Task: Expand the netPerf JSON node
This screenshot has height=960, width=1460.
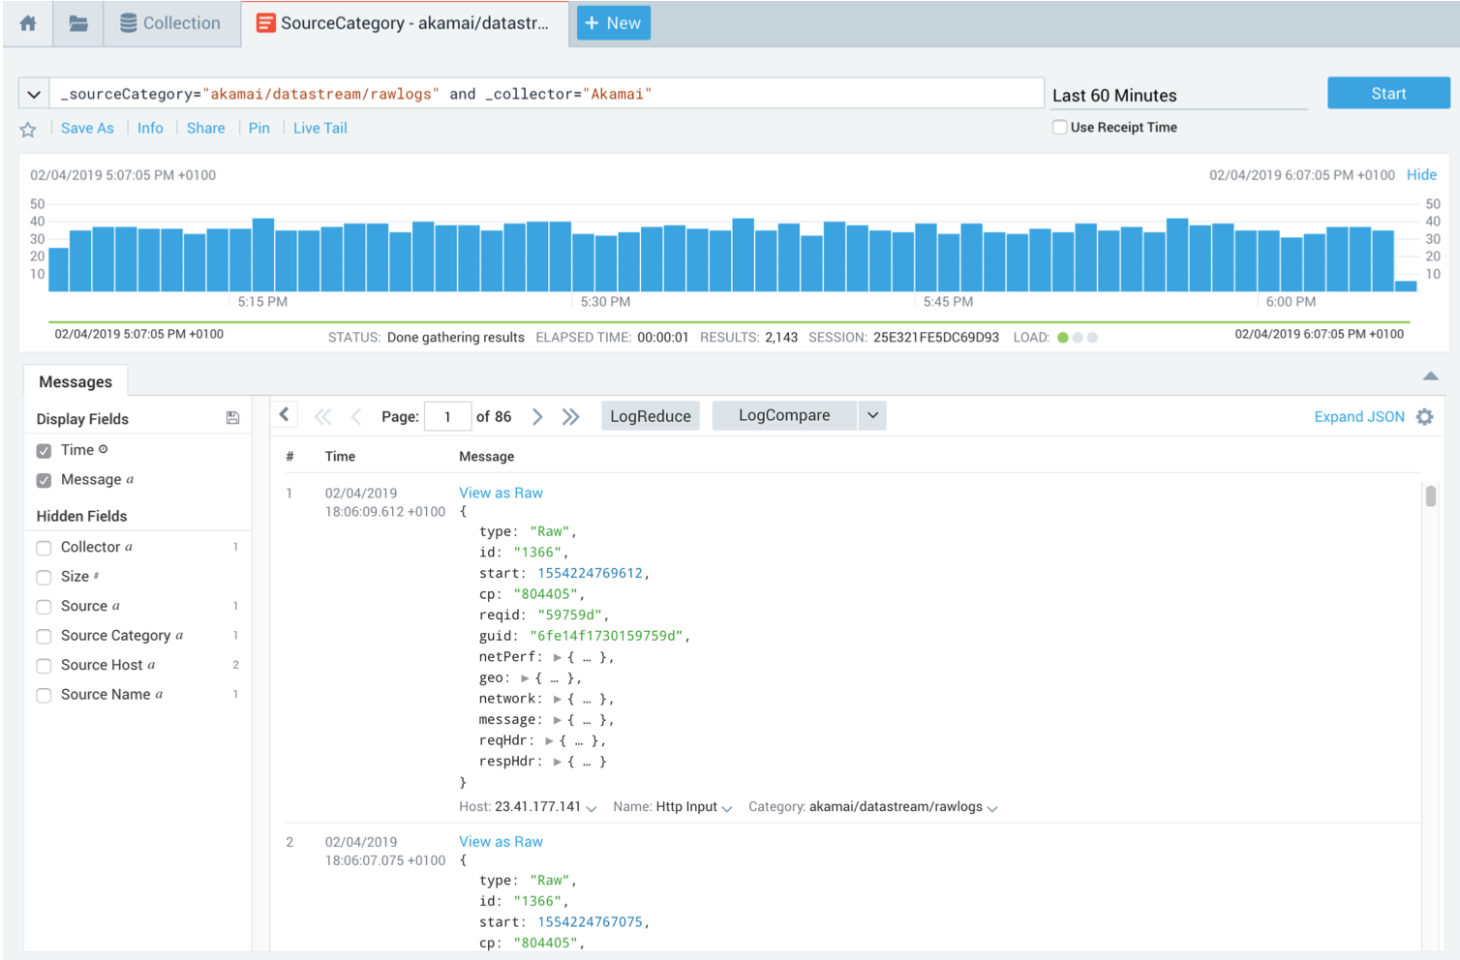Action: [x=558, y=657]
